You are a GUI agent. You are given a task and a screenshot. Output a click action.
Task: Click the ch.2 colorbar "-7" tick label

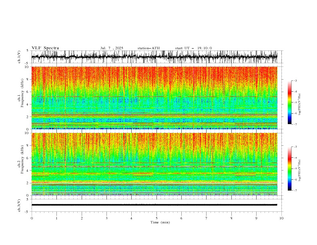[x=295, y=191]
